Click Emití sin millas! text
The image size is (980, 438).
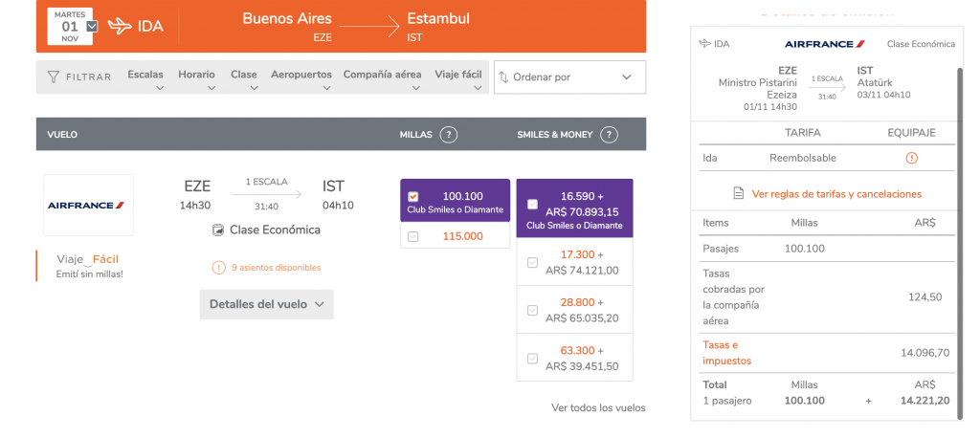pos(89,274)
